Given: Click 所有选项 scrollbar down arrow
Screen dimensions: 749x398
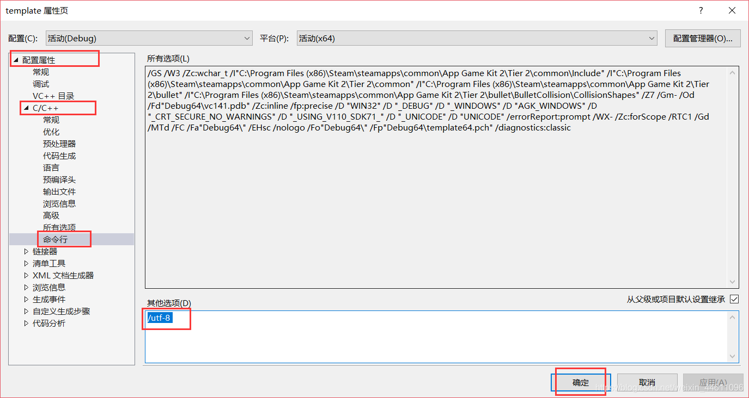Looking at the screenshot, I should tap(734, 282).
